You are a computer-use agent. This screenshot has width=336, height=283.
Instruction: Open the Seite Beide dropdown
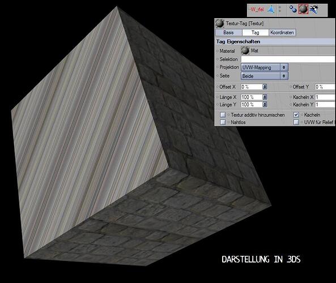(265, 76)
